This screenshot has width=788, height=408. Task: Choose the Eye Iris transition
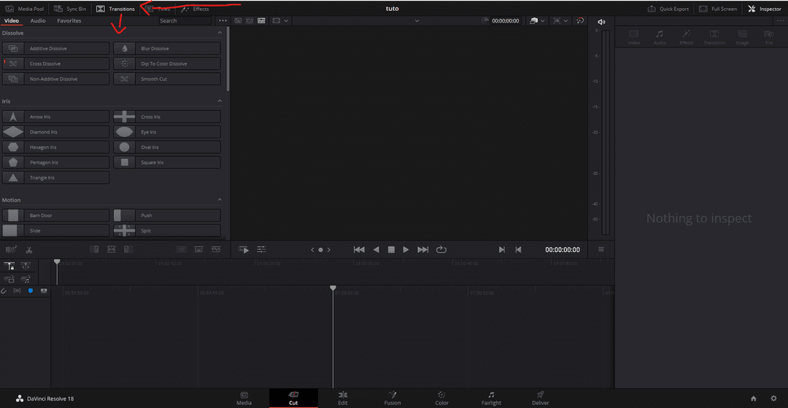(x=167, y=132)
